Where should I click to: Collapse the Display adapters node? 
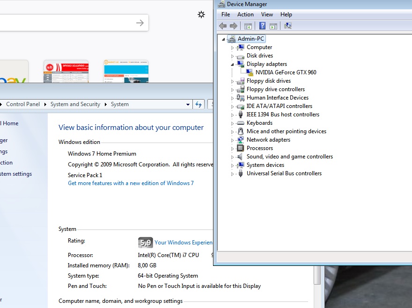[232, 64]
